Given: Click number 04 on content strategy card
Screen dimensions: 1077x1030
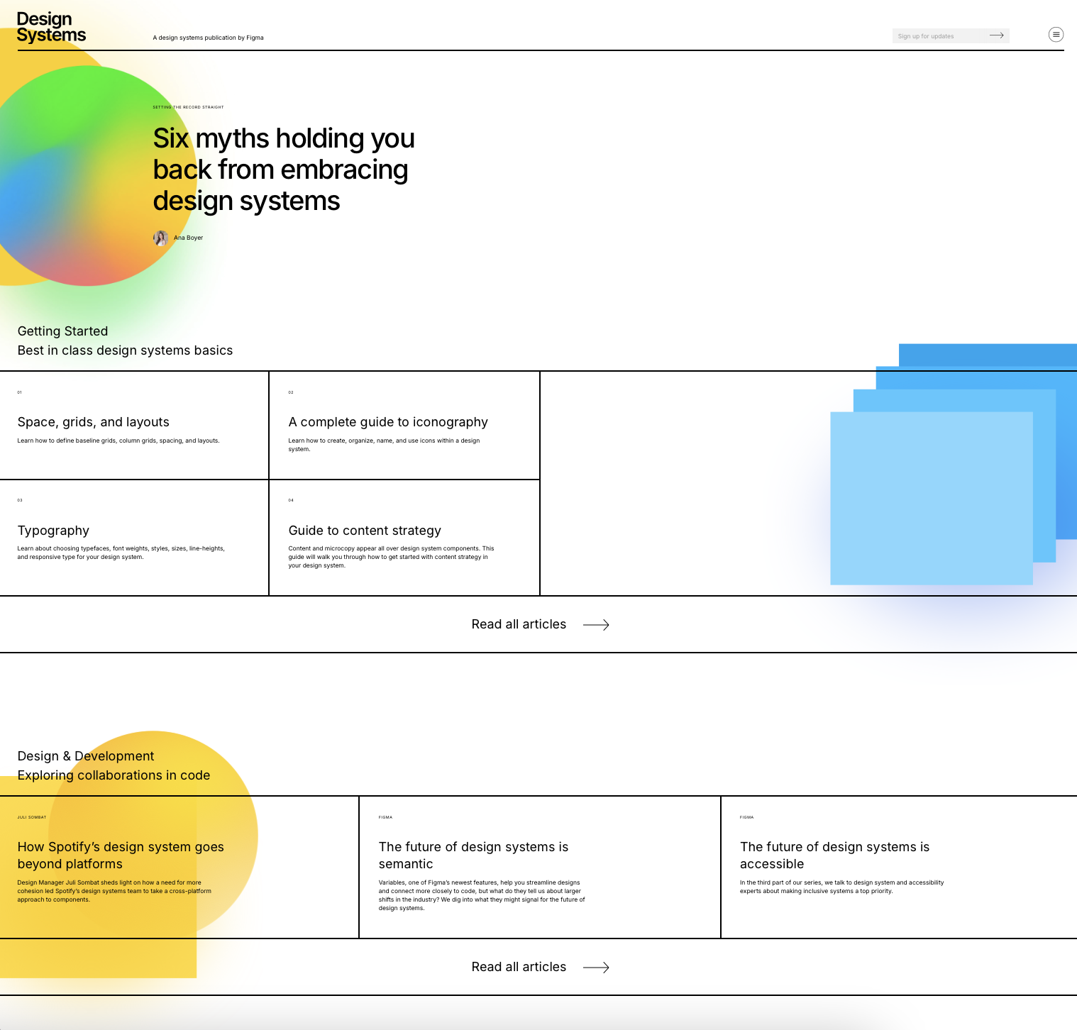Looking at the screenshot, I should (291, 500).
